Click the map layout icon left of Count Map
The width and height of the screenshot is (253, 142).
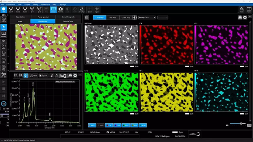[87, 17]
